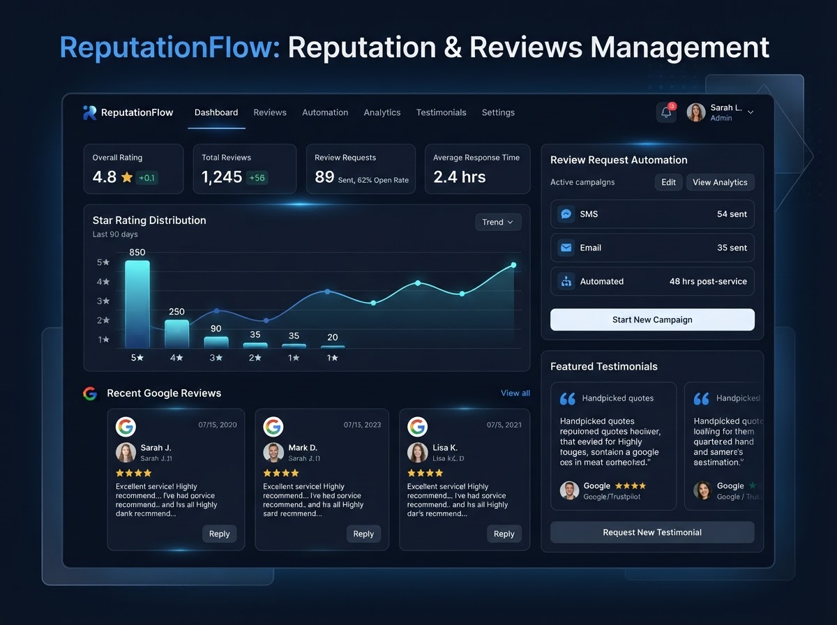
Task: Request New Testimonial
Action: [x=652, y=532]
